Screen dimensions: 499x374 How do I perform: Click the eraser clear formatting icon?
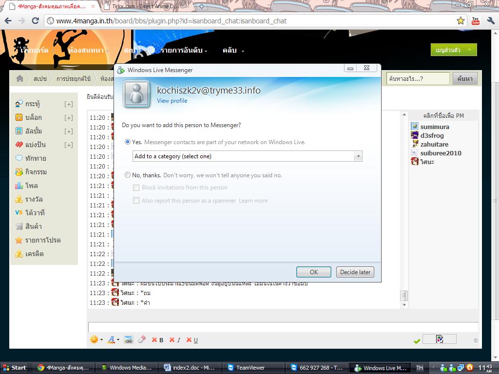[142, 339]
